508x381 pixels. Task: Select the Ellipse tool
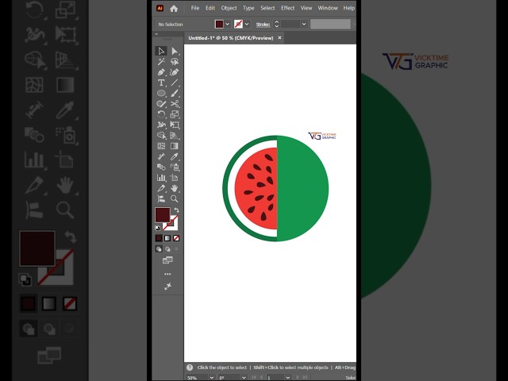pos(161,94)
